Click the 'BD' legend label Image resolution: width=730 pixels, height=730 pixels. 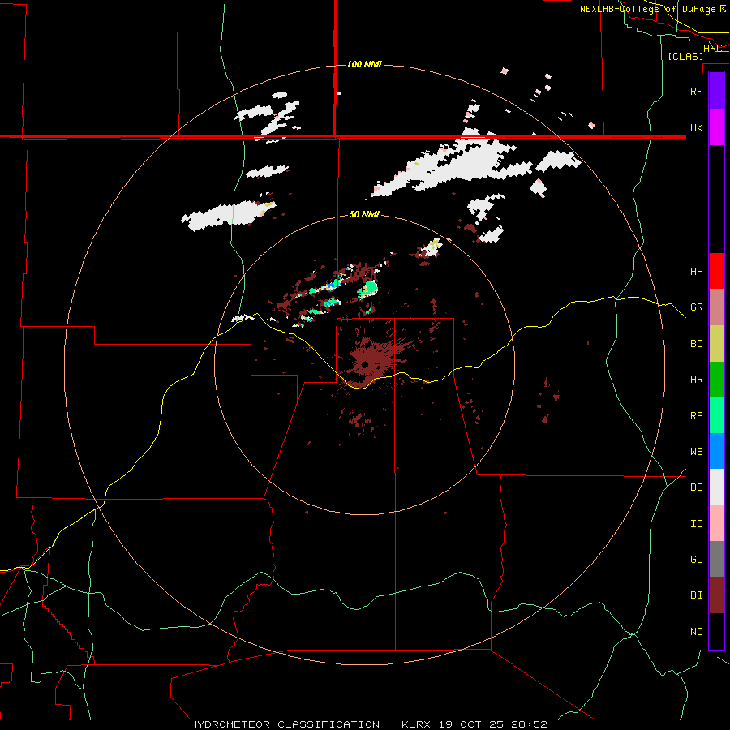696,344
